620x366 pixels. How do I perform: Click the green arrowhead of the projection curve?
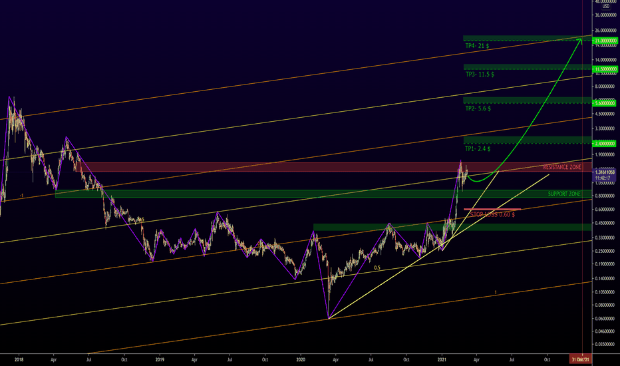580,41
